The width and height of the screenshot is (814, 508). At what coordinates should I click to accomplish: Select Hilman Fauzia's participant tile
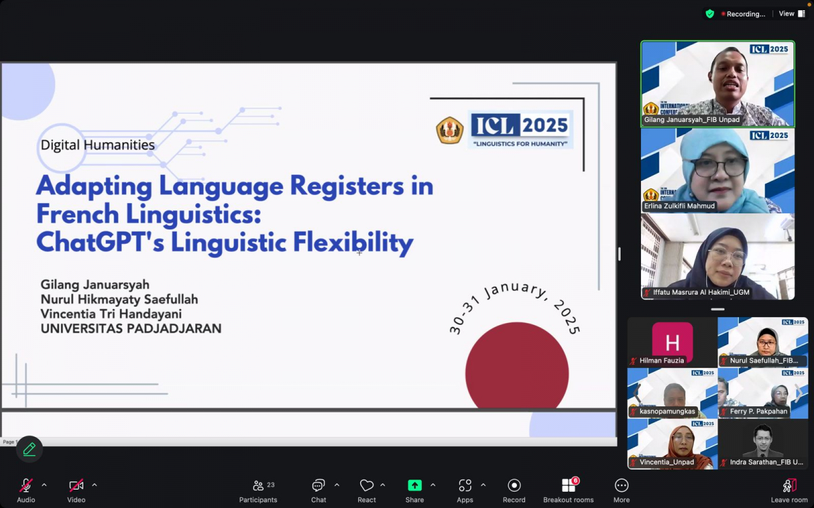672,342
